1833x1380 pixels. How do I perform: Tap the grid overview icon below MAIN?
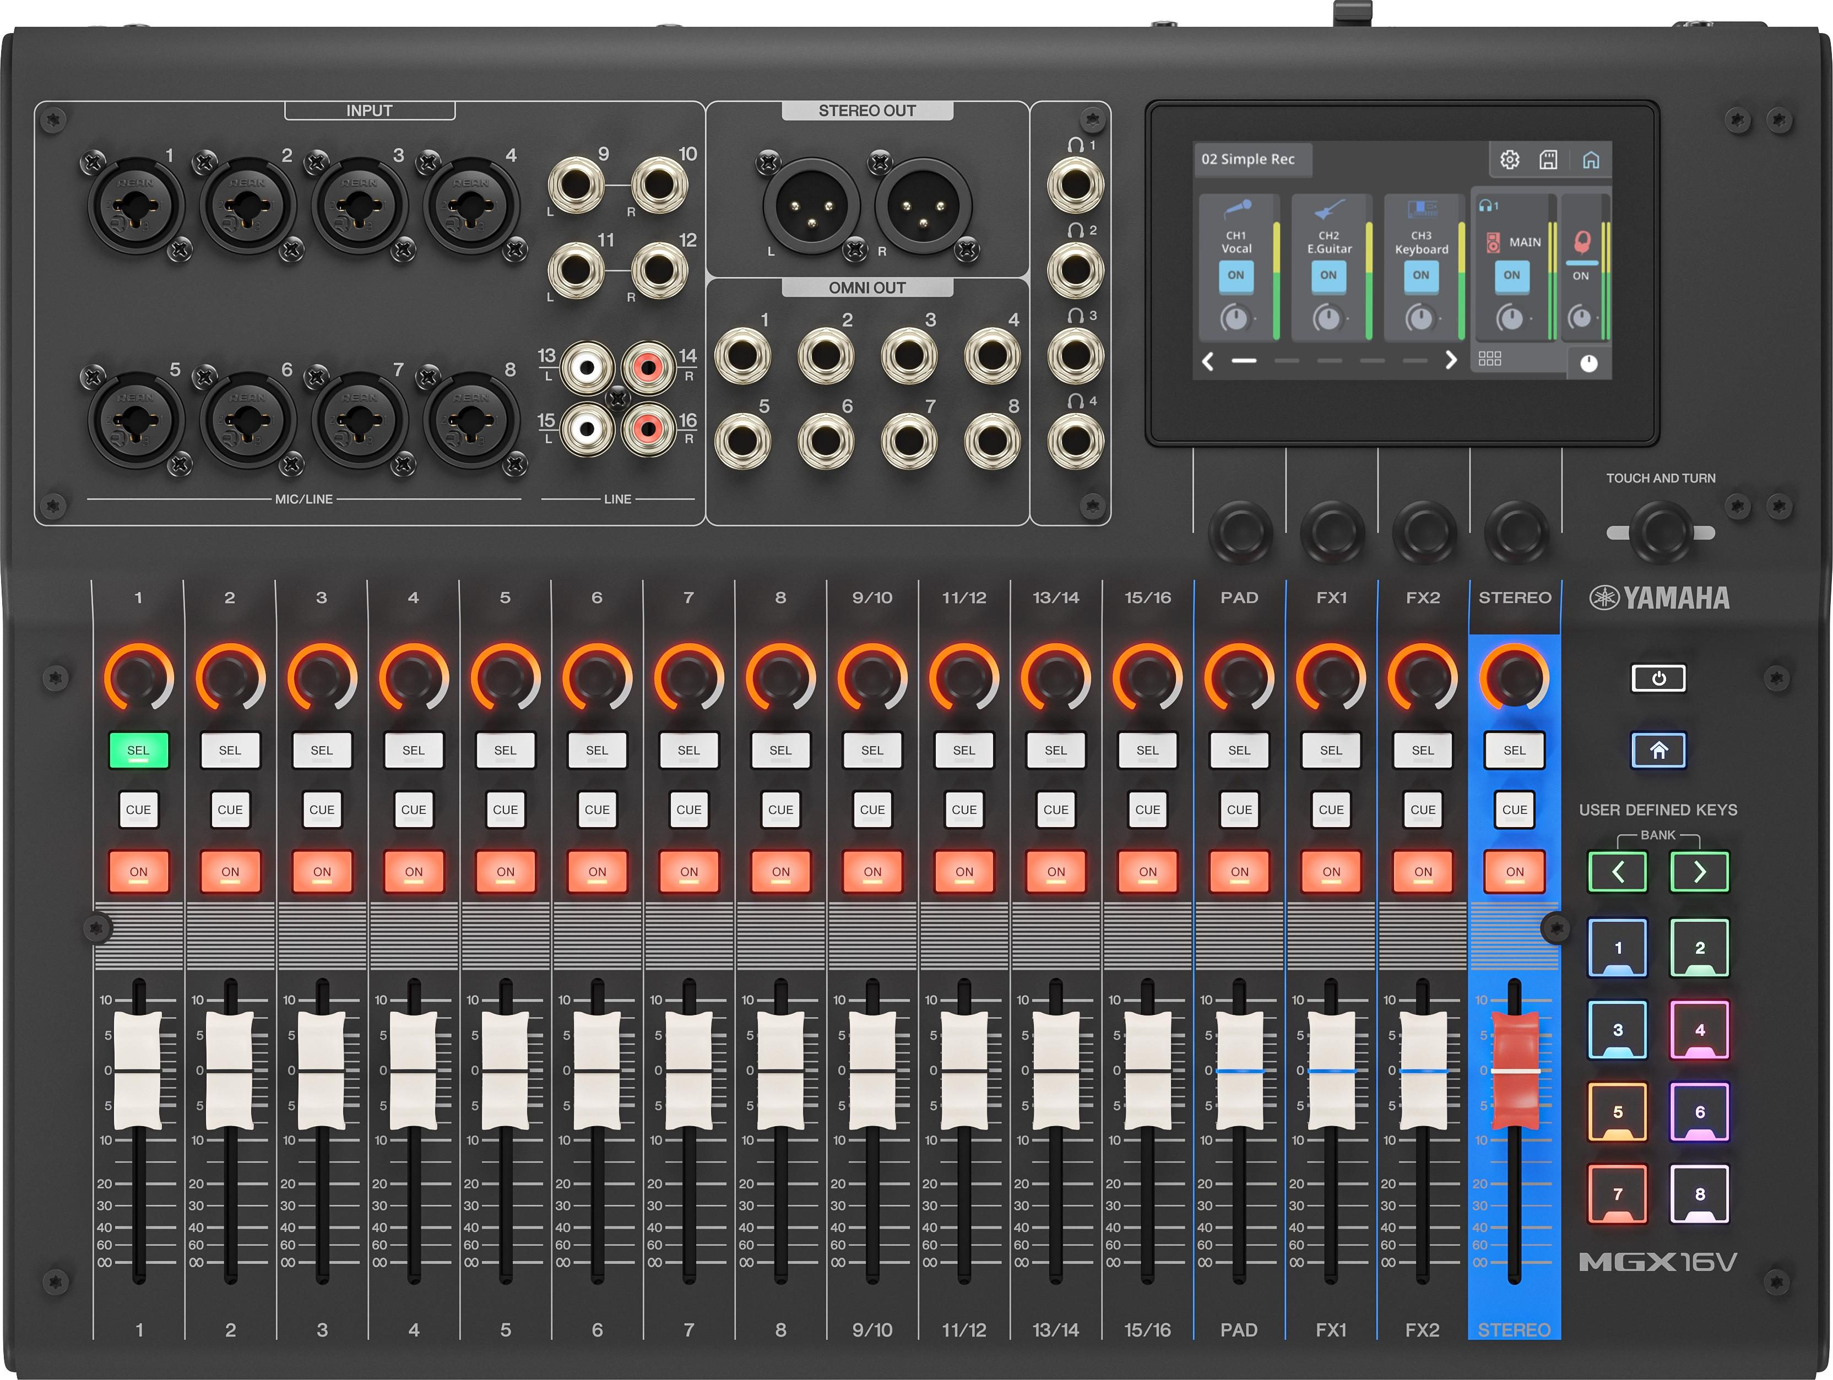pos(1490,360)
